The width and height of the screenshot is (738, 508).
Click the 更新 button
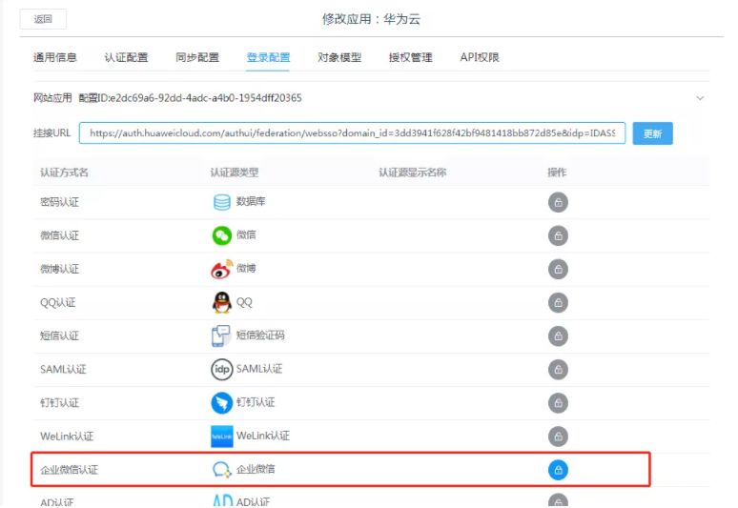click(x=652, y=133)
